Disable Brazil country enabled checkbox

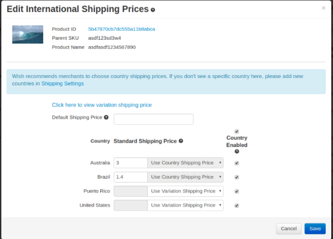click(x=237, y=177)
